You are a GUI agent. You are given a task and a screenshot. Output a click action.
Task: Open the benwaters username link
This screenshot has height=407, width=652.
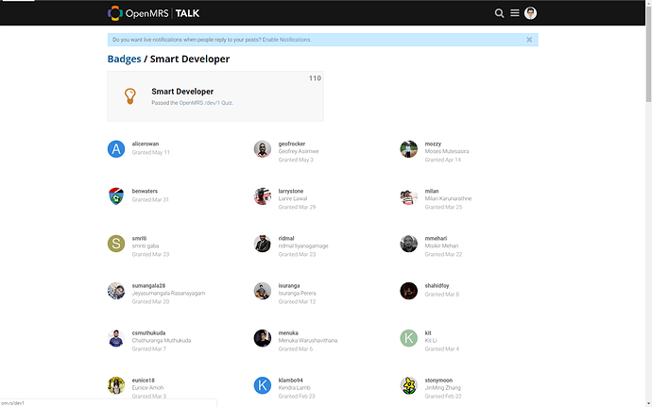point(145,192)
